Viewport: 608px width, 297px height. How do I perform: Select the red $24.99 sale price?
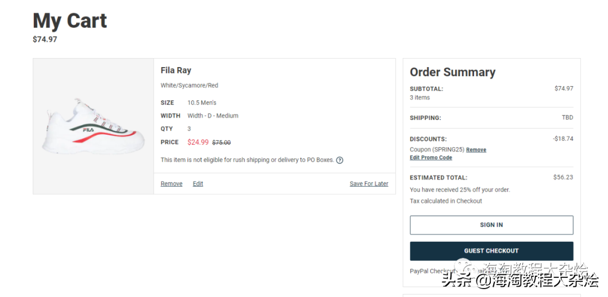click(198, 142)
